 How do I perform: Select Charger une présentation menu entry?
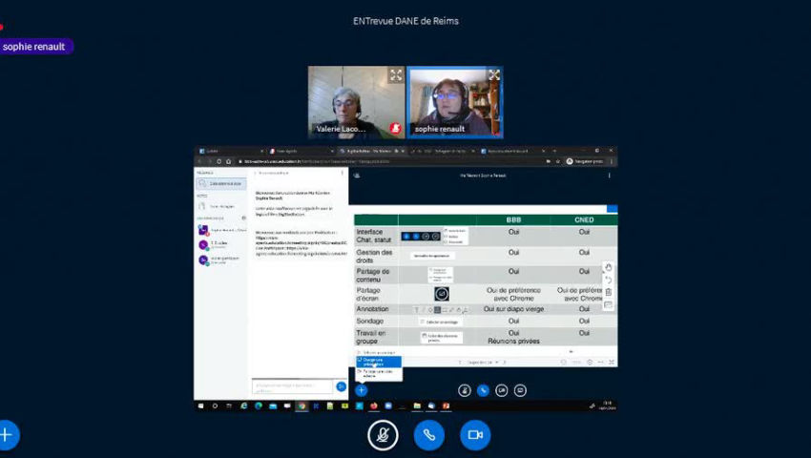(x=379, y=362)
